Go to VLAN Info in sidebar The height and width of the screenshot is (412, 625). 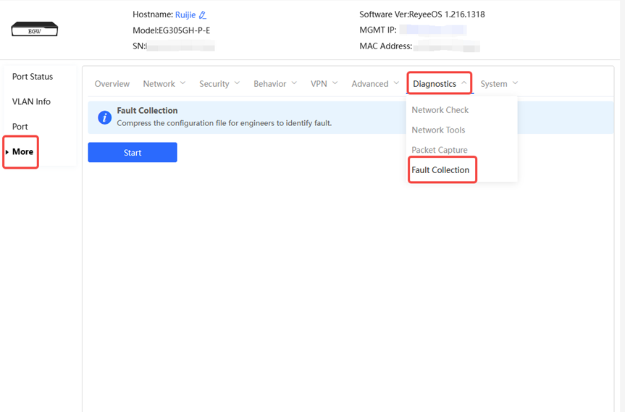click(31, 102)
